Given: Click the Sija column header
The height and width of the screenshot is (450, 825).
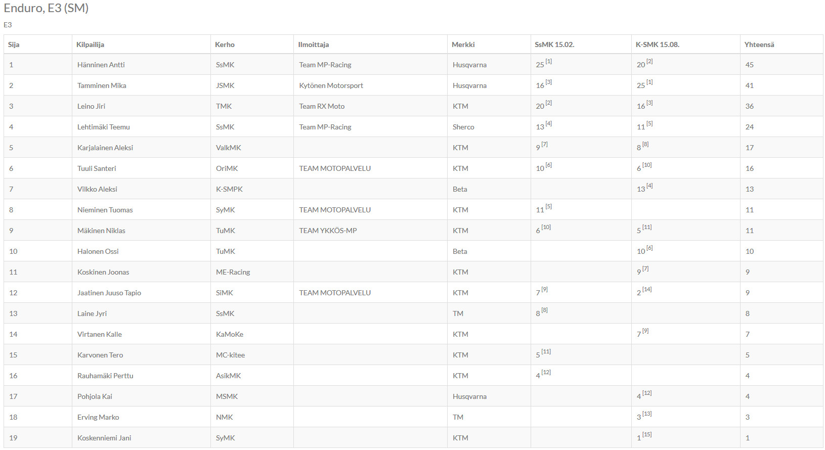Looking at the screenshot, I should (14, 44).
